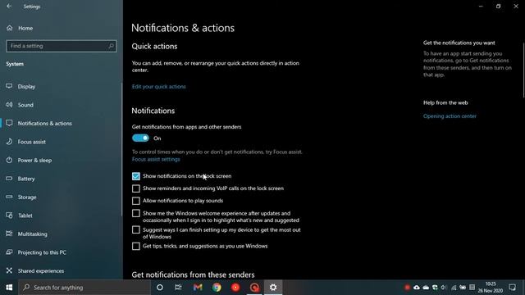Check Get tips, tricks, and suggestions
The width and height of the screenshot is (525, 295).
click(x=136, y=246)
